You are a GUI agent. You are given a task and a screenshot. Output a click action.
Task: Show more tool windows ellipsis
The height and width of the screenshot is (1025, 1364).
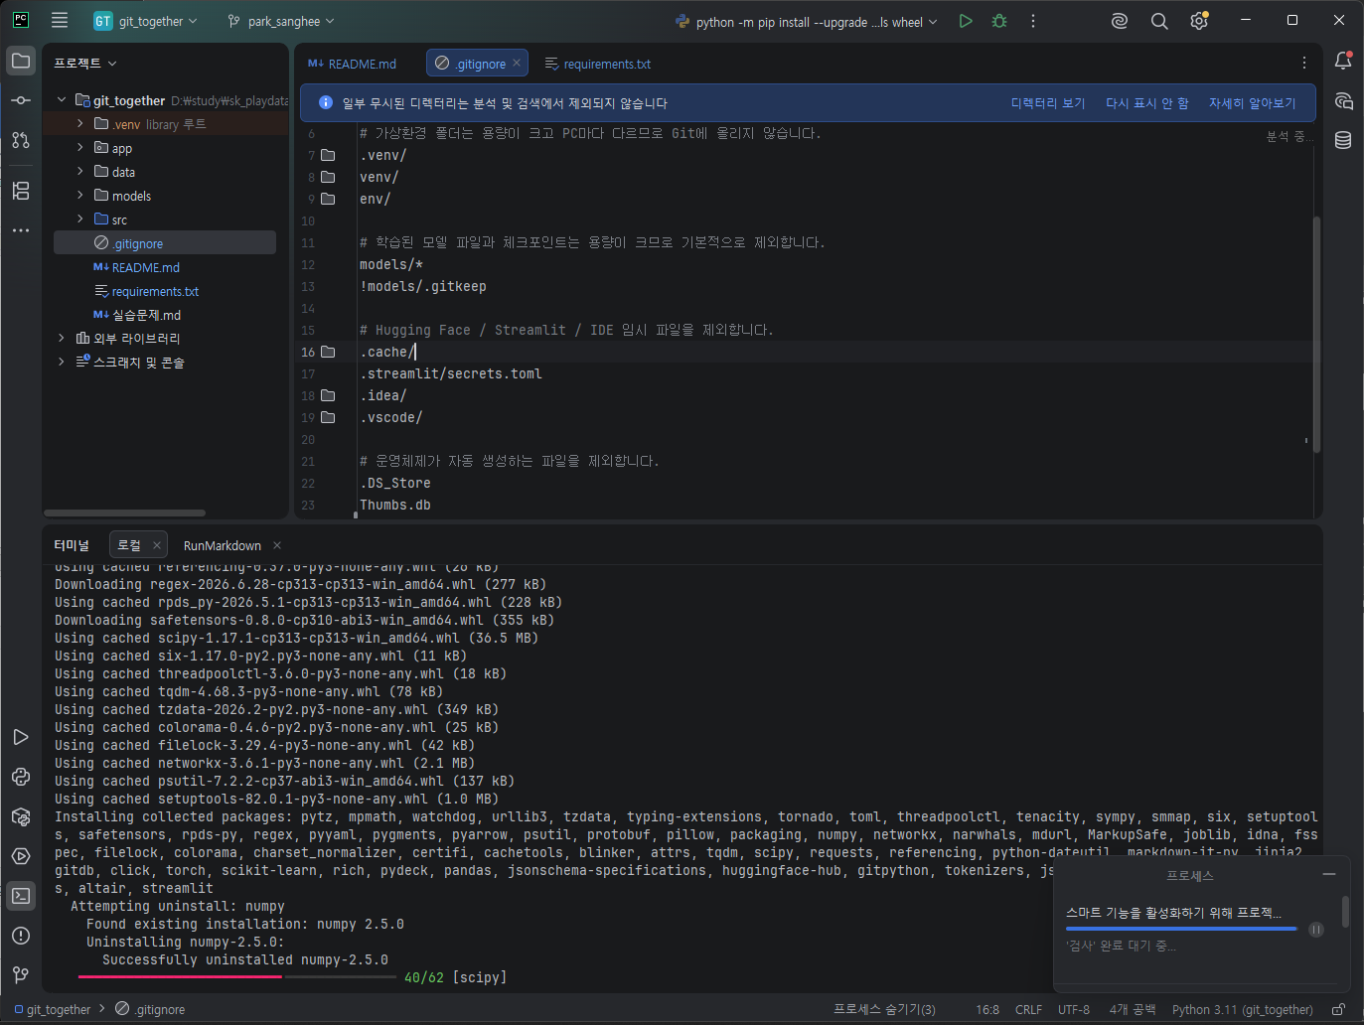click(x=21, y=230)
